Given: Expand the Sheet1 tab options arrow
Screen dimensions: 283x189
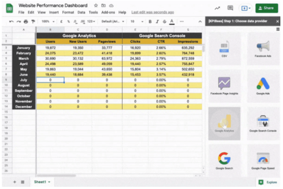Looking at the screenshot, I should [x=49, y=182].
